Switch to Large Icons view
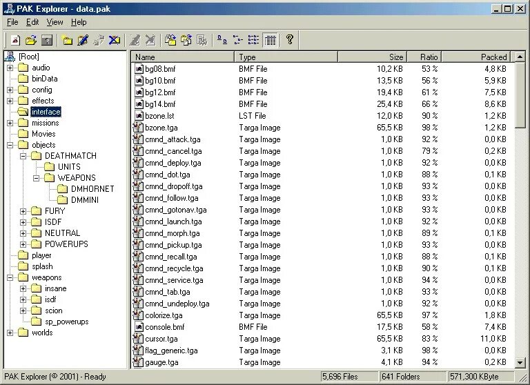The height and width of the screenshot is (385, 530). (x=222, y=40)
